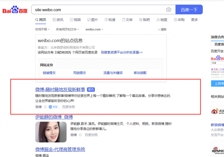The image size is (224, 157).
Task: Expand the 时间不限 time filter
Action: point(43,29)
